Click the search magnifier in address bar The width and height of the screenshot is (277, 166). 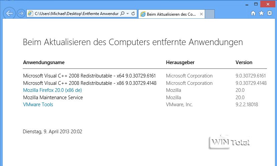[122, 14]
